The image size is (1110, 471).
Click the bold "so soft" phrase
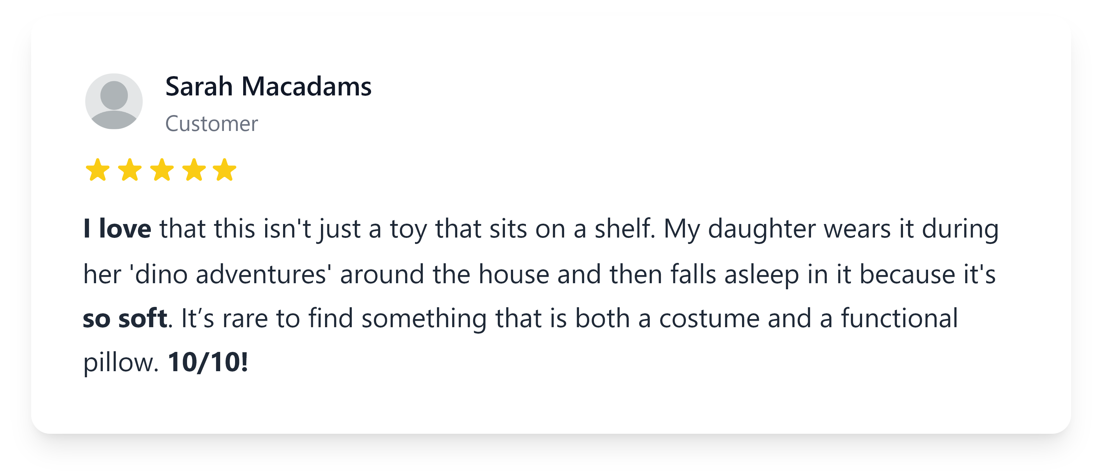point(125,318)
